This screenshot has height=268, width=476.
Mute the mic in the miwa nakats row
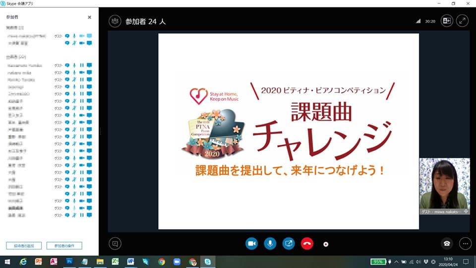click(74, 36)
